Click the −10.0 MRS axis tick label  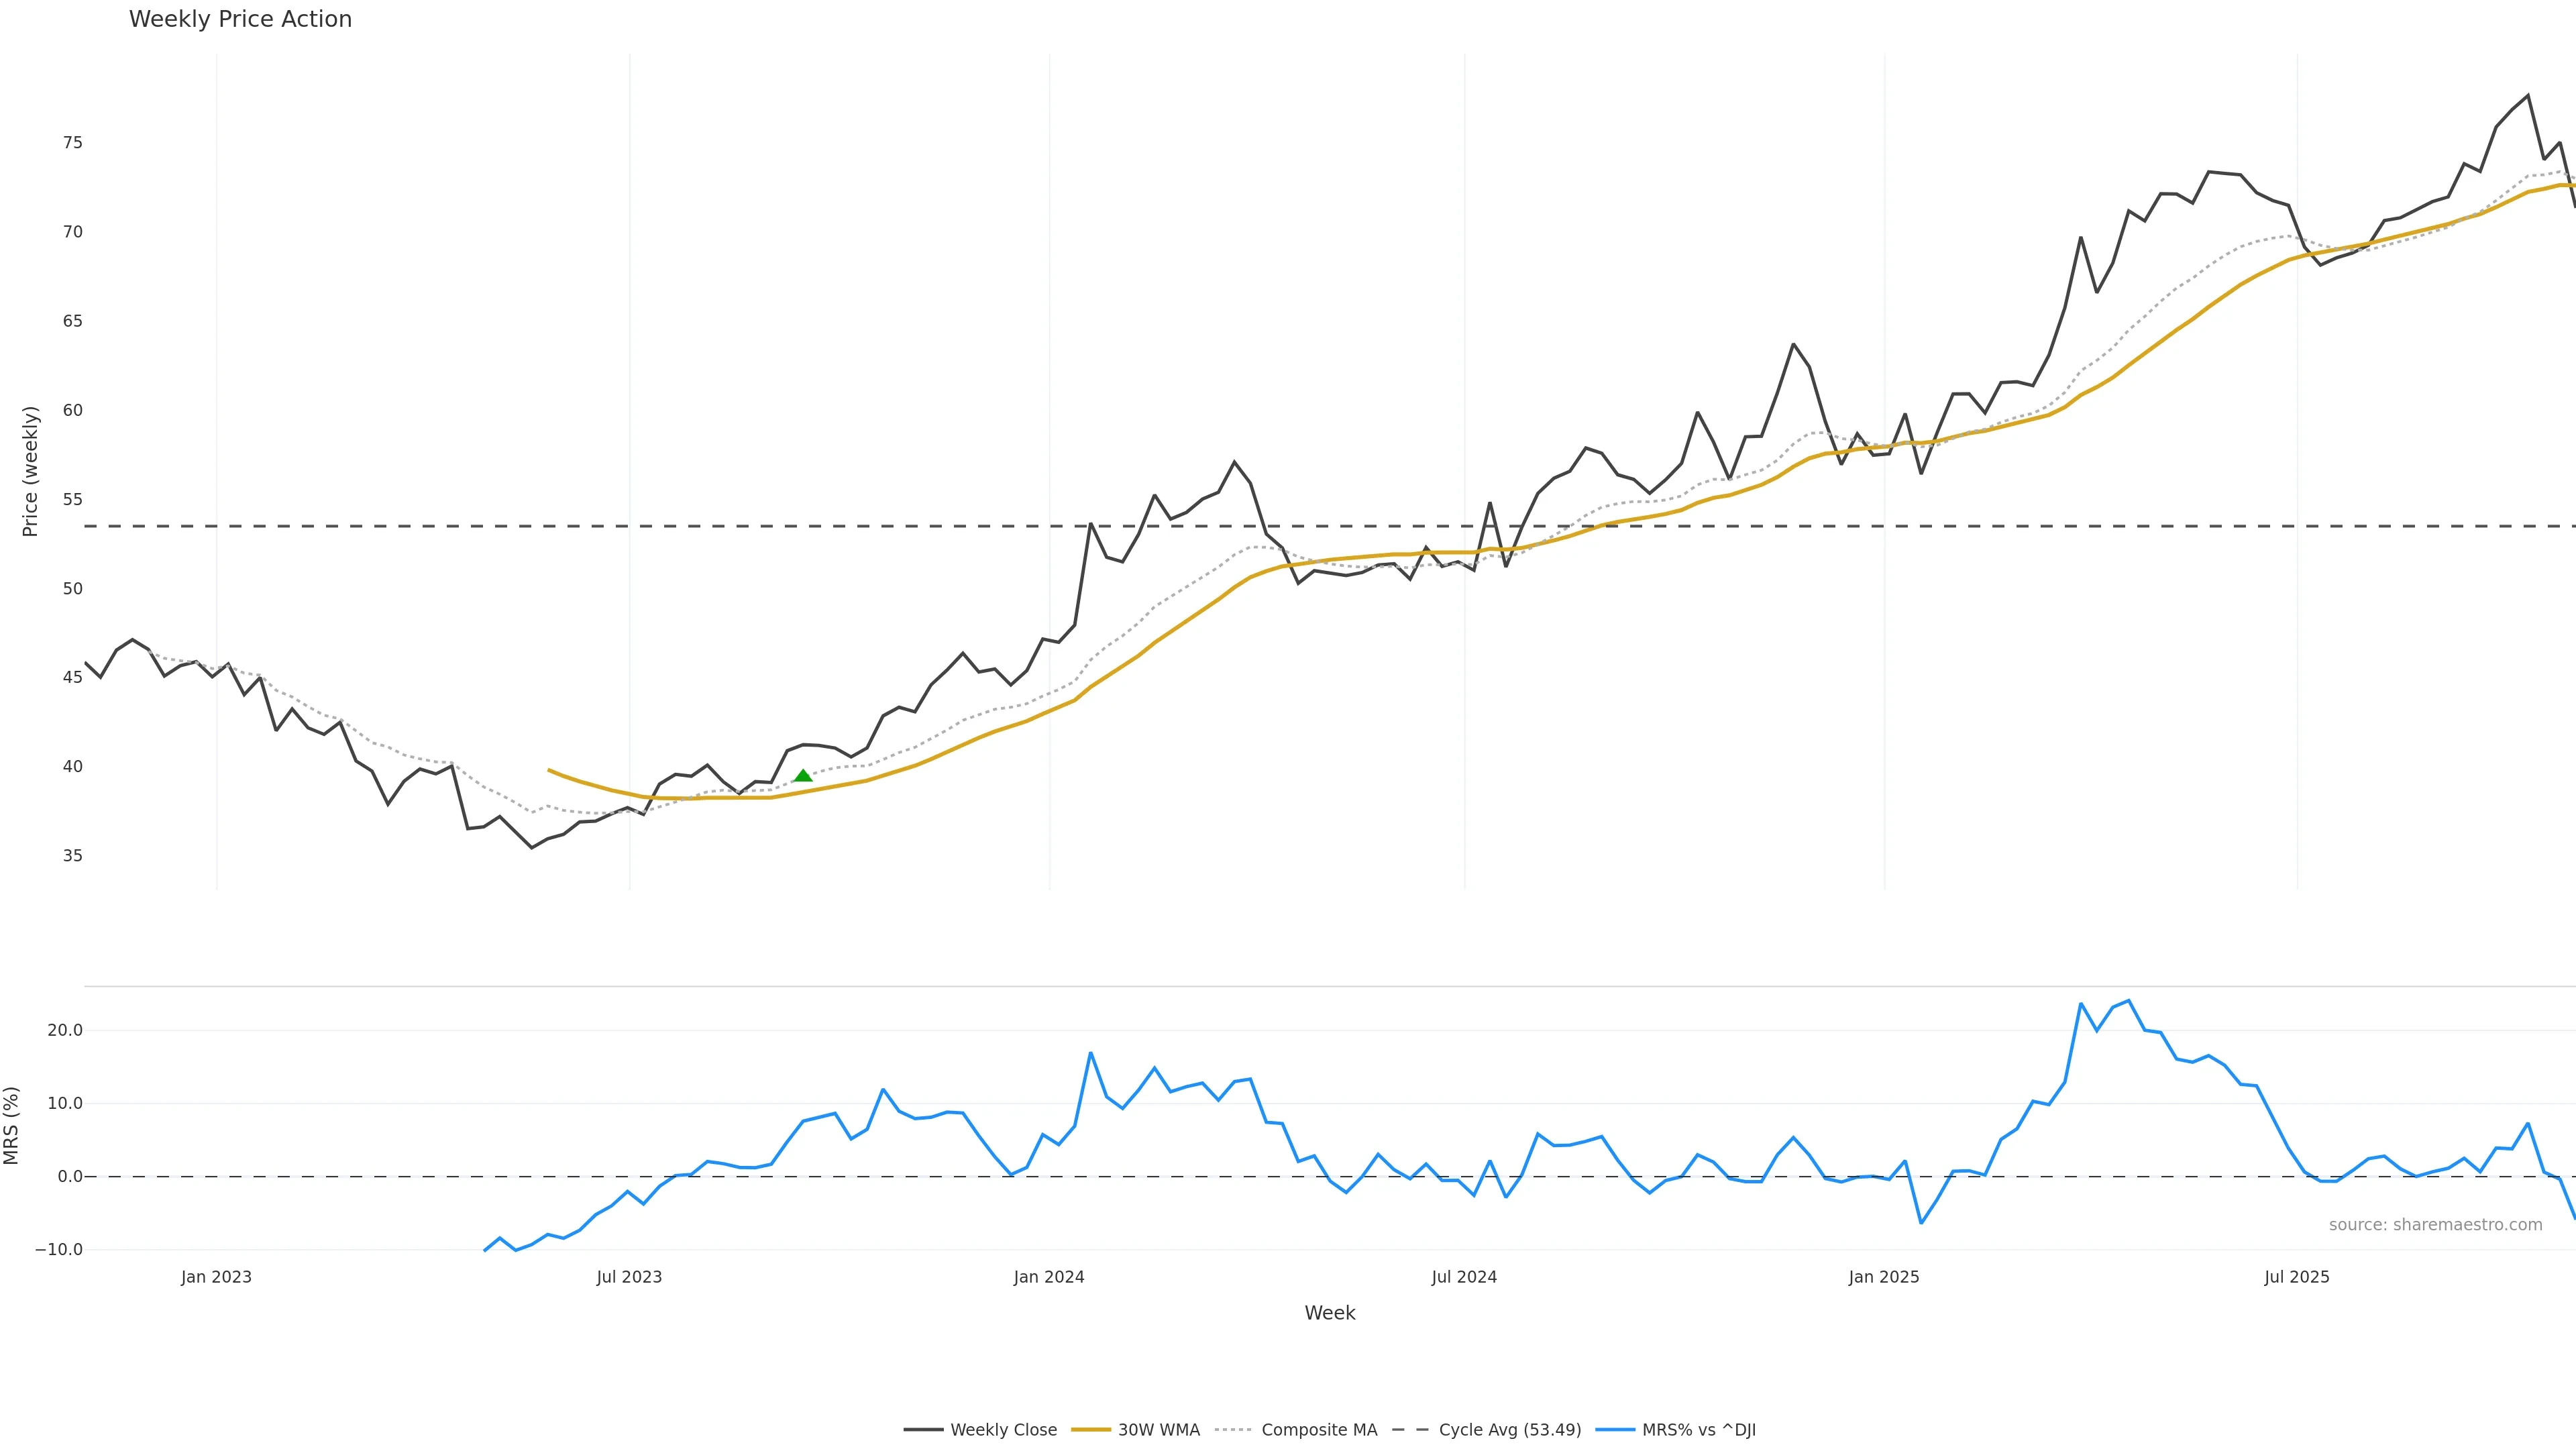point(59,1250)
